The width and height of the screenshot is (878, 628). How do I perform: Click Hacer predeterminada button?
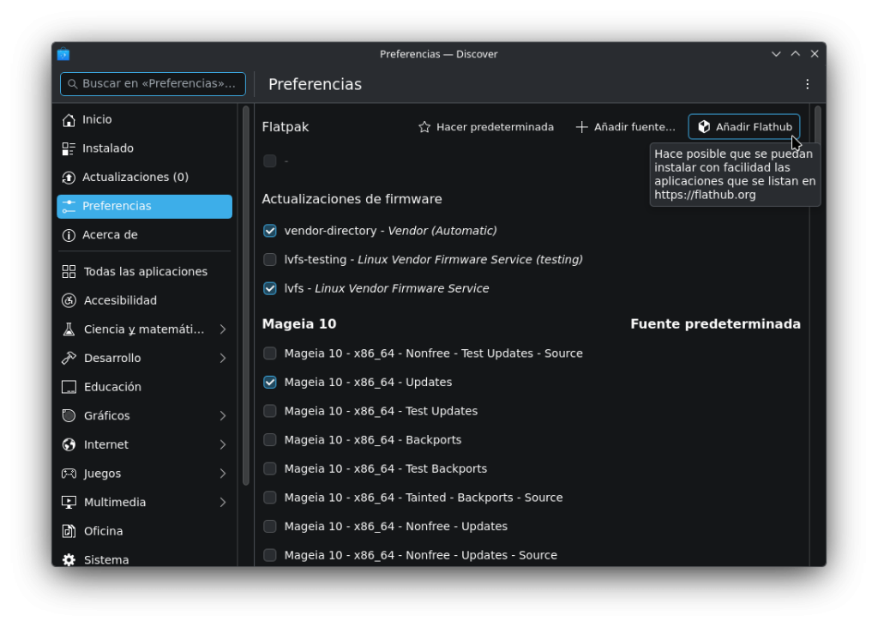(485, 127)
